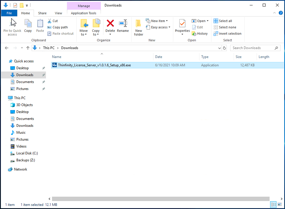Open the Move to dropdown
Viewport: 285px width, 209px height.
coord(83,27)
